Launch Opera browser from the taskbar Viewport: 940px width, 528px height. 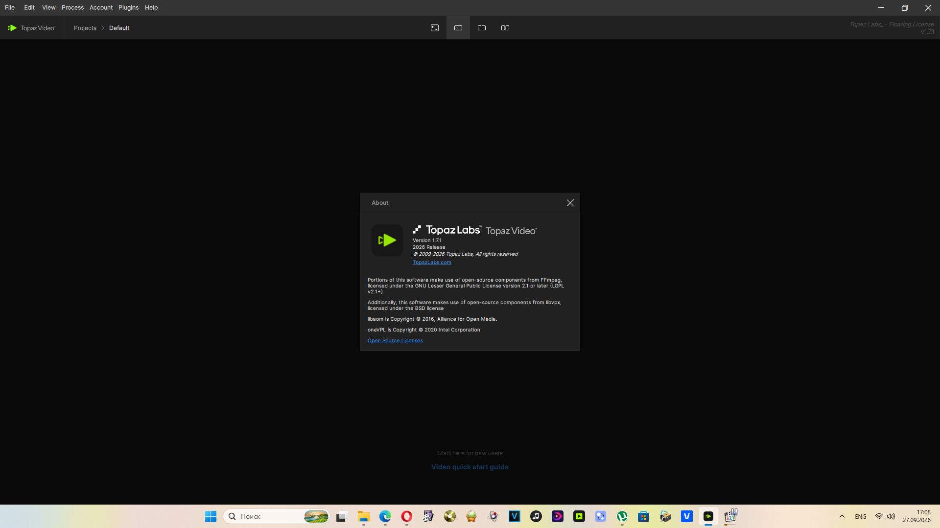click(406, 516)
